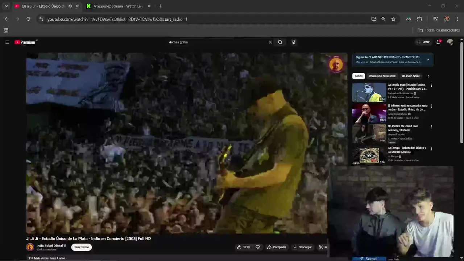
Task: Like the video with thumbs up
Action: 244,247
